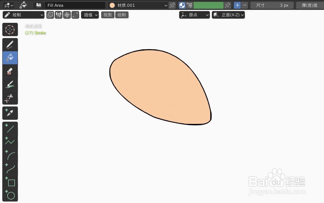Image resolution: width=324 pixels, height=203 pixels.
Task: Select the Curve primitive tool
Action: [x=10, y=168]
